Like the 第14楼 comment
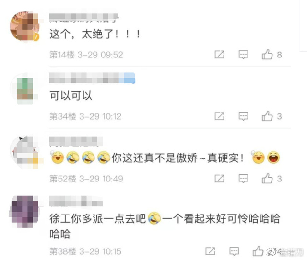The height and width of the screenshot is (260, 307). tap(267, 54)
